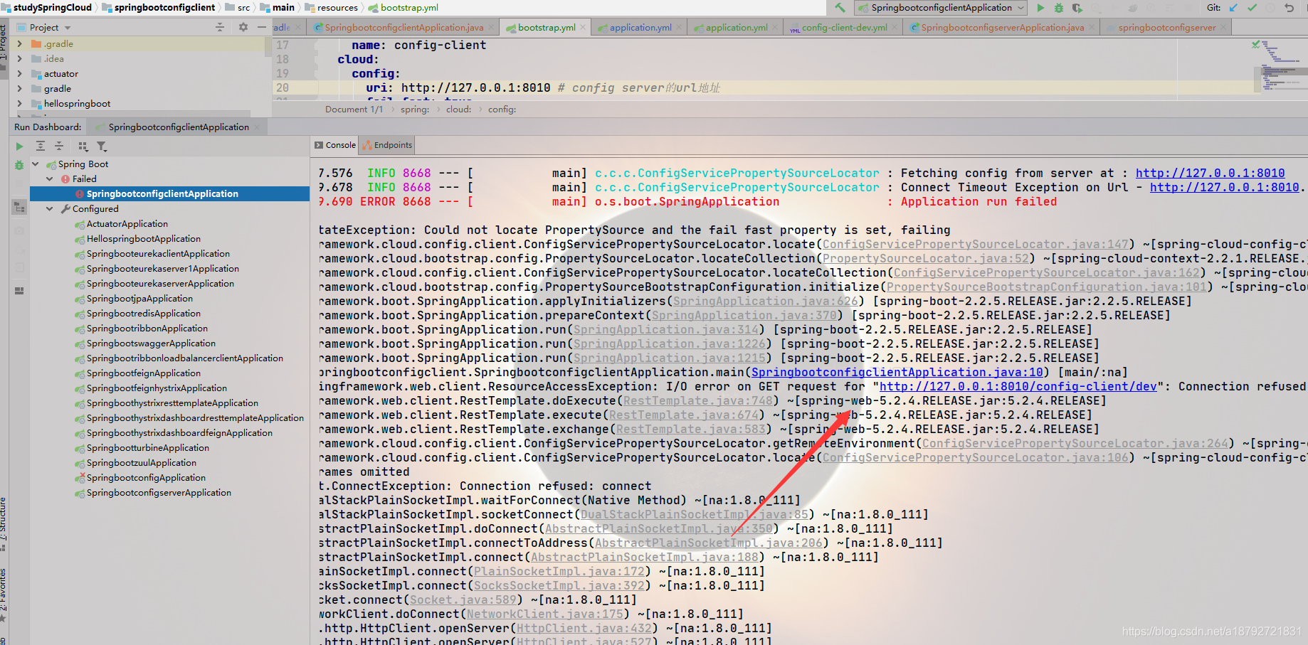The height and width of the screenshot is (645, 1308).
Task: Hide the Project panel with minus icon
Action: pos(262,27)
